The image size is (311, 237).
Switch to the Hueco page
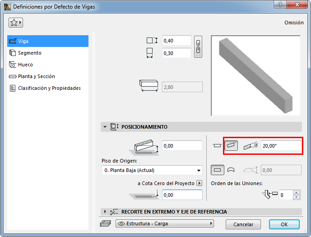(48, 65)
